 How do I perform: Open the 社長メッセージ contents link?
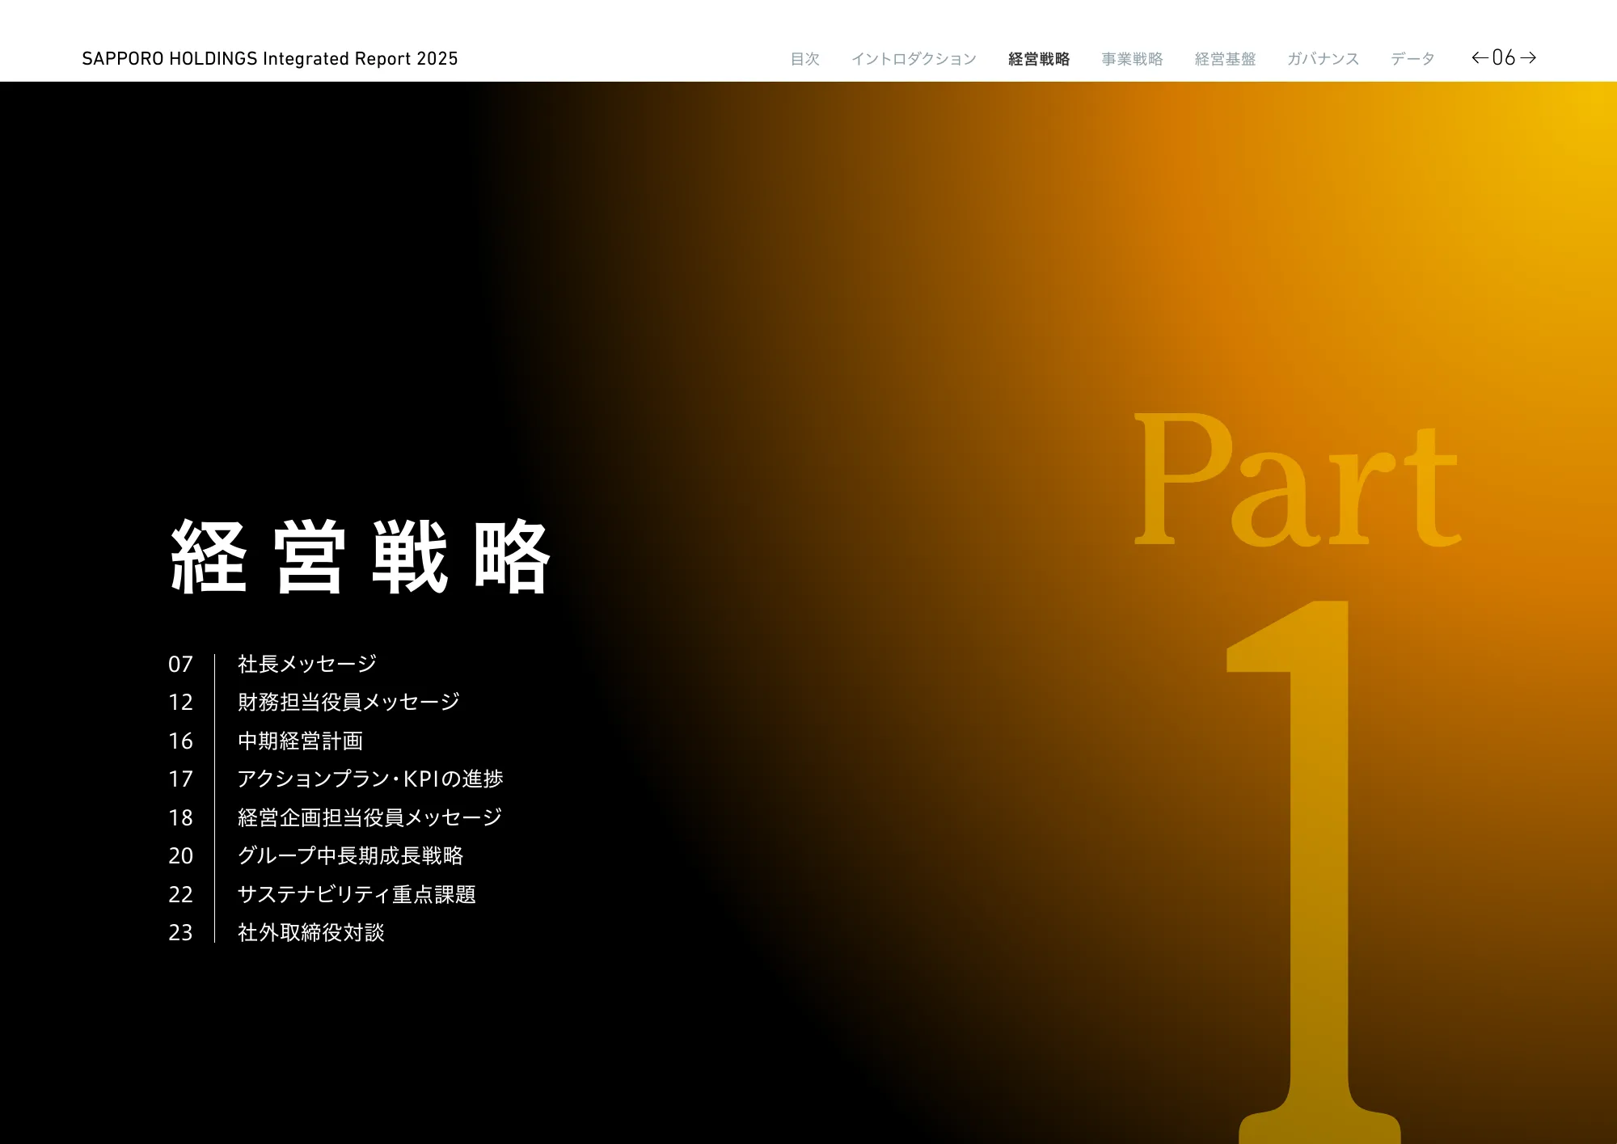pos(307,664)
